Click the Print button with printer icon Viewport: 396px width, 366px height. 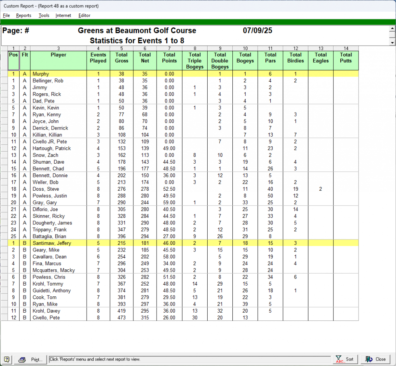tap(31, 359)
